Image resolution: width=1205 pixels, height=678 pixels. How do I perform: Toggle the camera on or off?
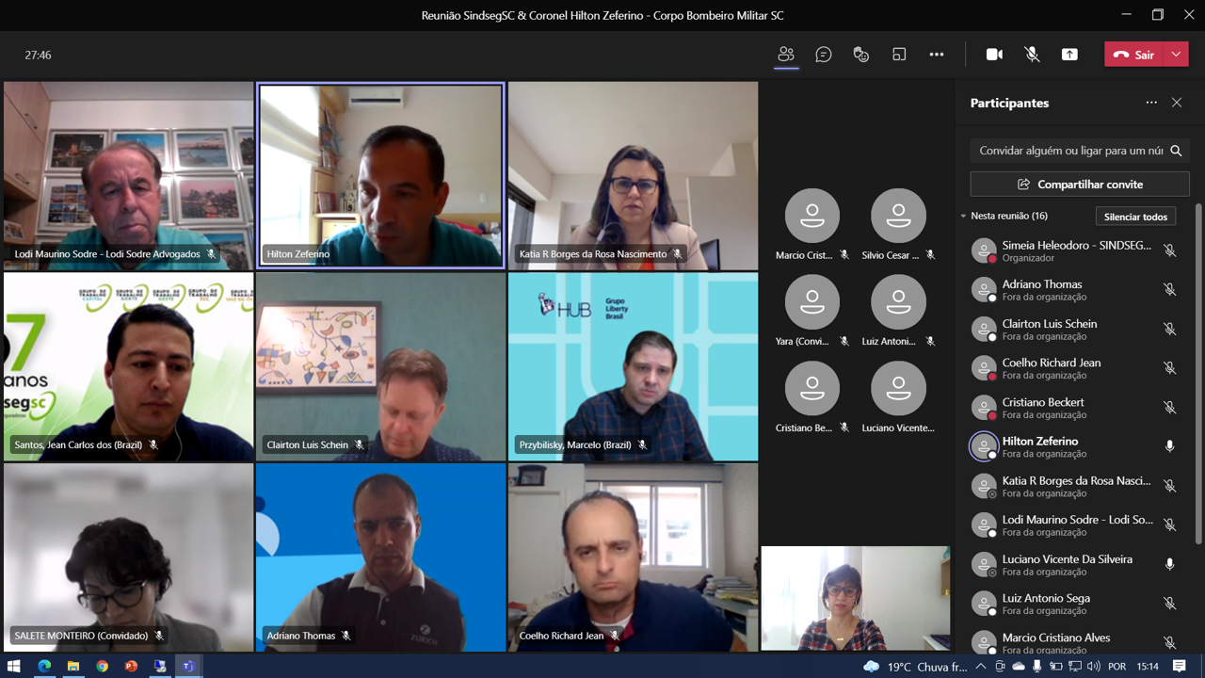pyautogui.click(x=994, y=55)
